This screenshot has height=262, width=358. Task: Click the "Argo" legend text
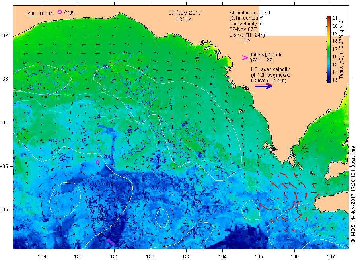(x=69, y=12)
